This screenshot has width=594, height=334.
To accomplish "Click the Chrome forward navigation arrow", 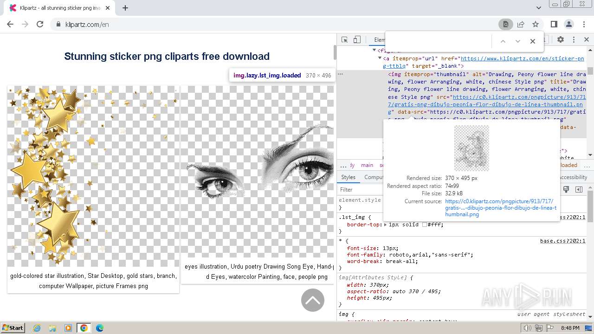I will coord(25,24).
